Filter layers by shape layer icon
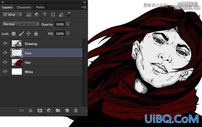This screenshot has height=127, width=202. [53, 14]
